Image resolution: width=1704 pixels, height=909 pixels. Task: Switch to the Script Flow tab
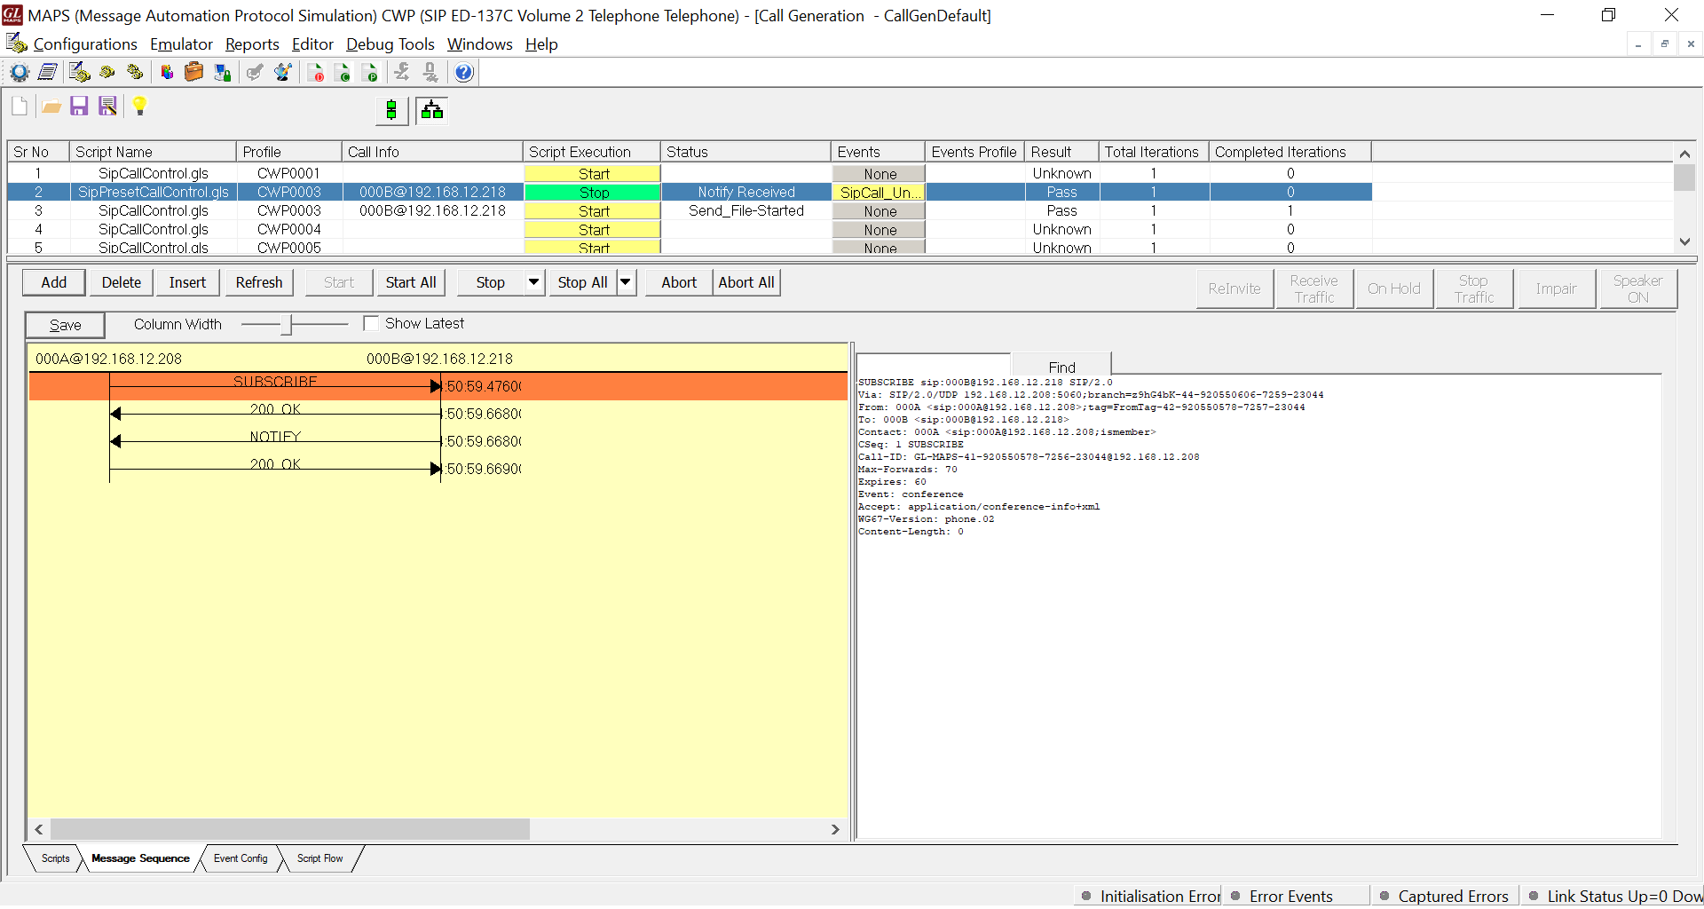[319, 858]
